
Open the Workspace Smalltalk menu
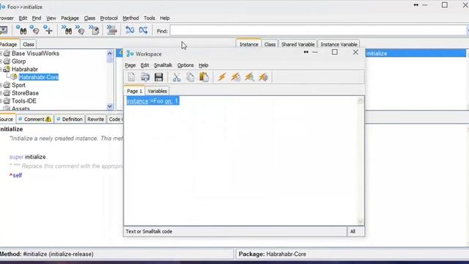[163, 65]
